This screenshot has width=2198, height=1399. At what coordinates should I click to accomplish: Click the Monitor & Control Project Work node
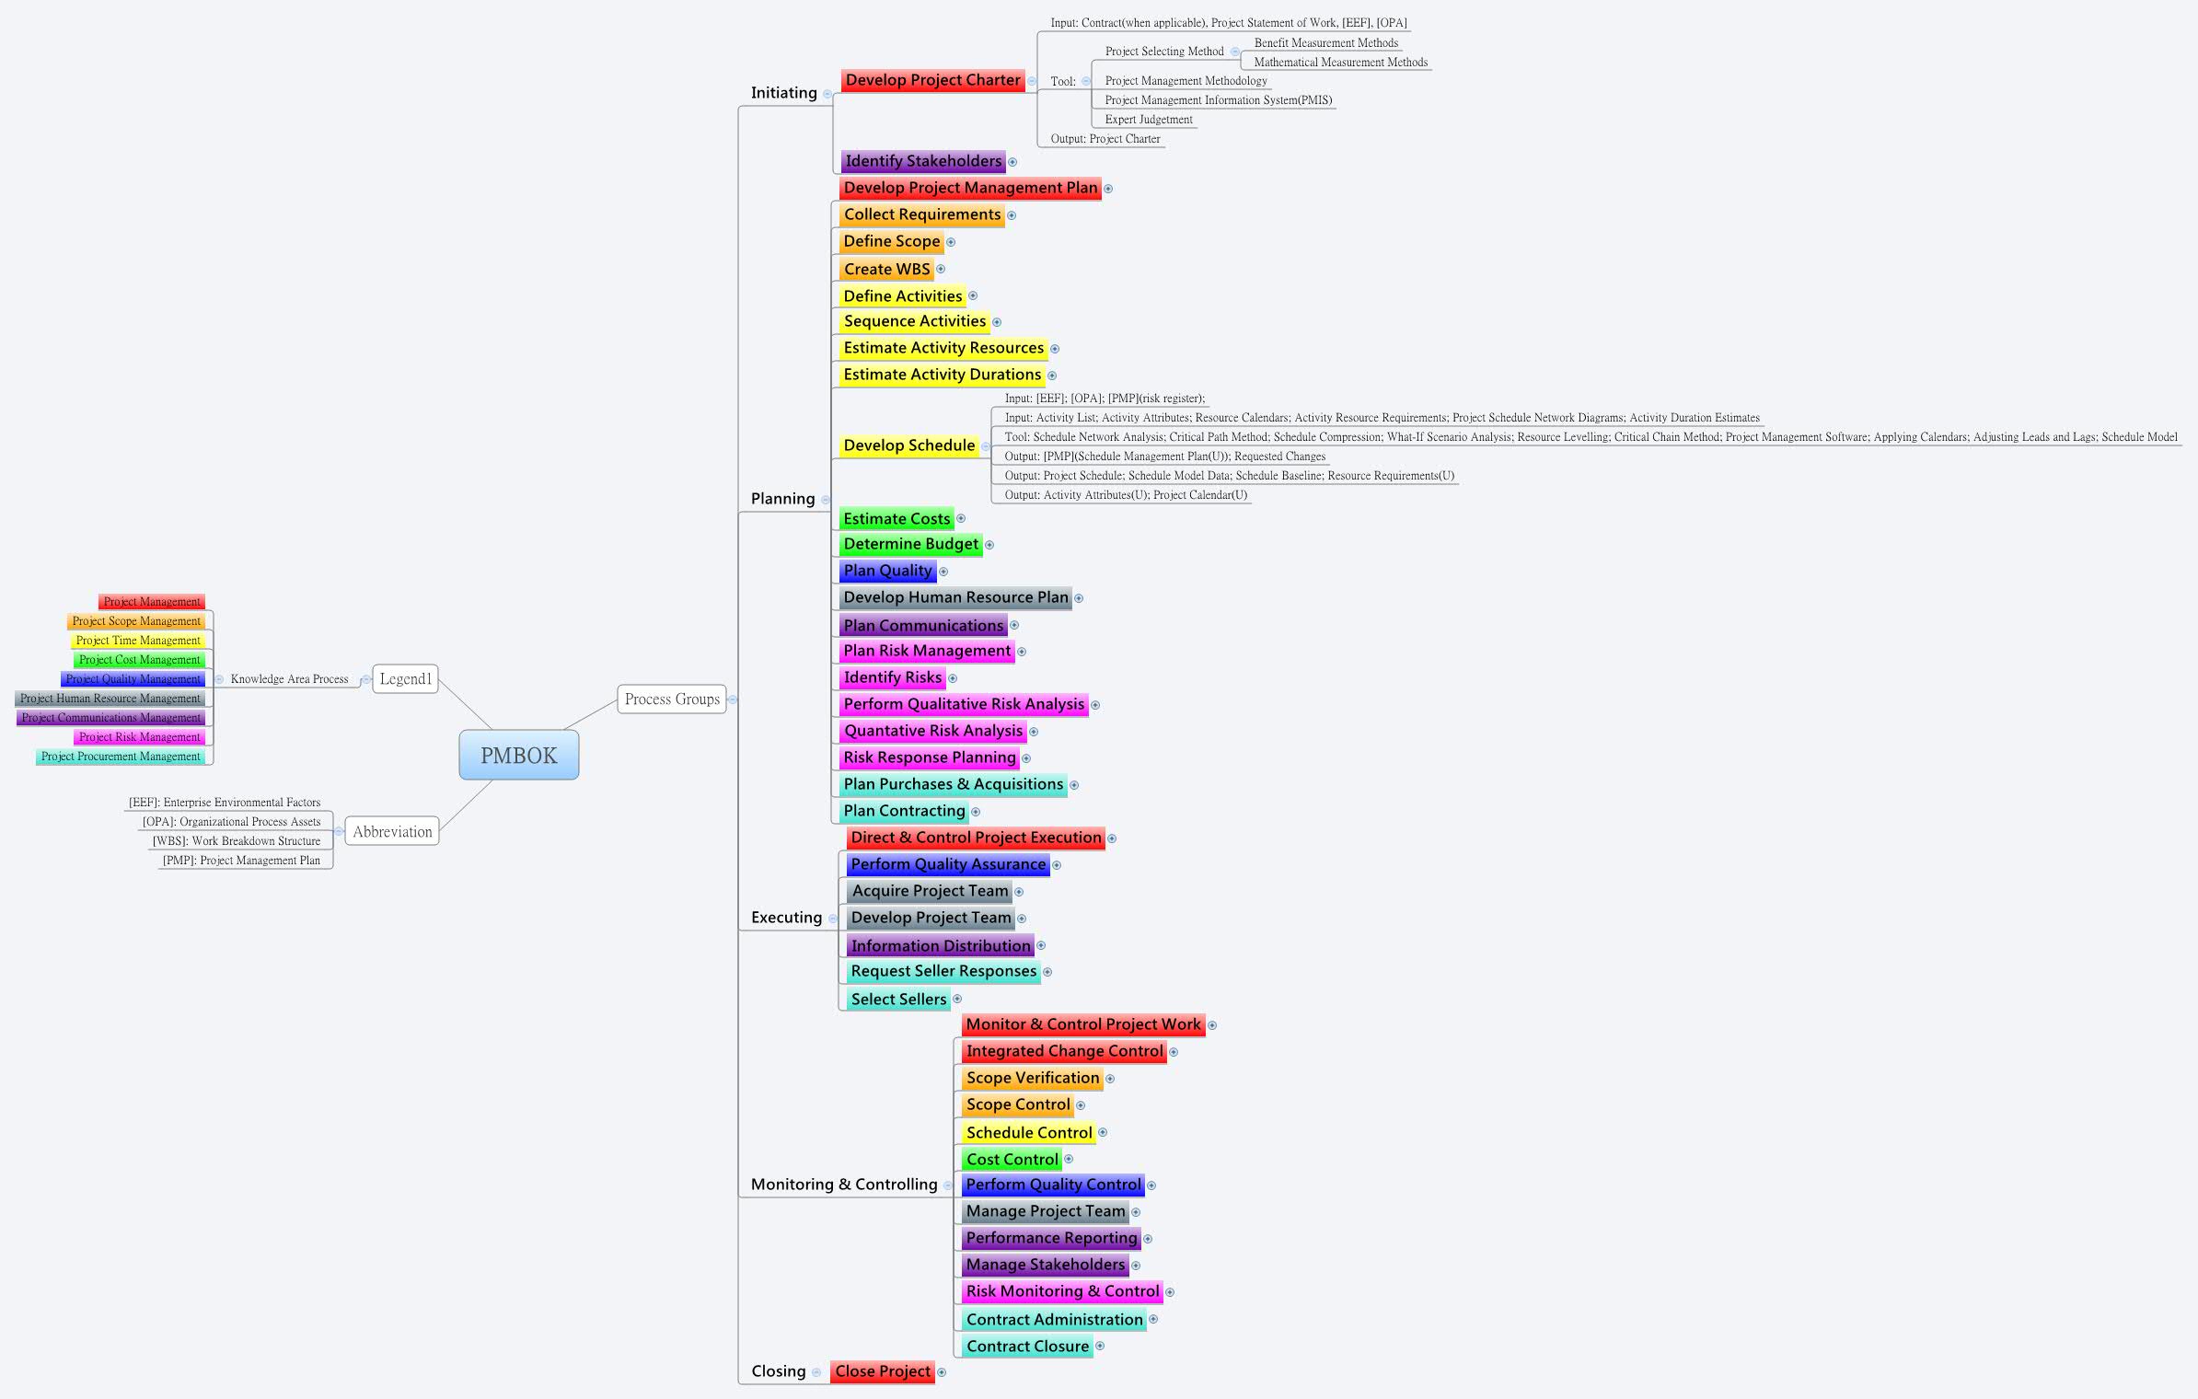(1082, 1024)
